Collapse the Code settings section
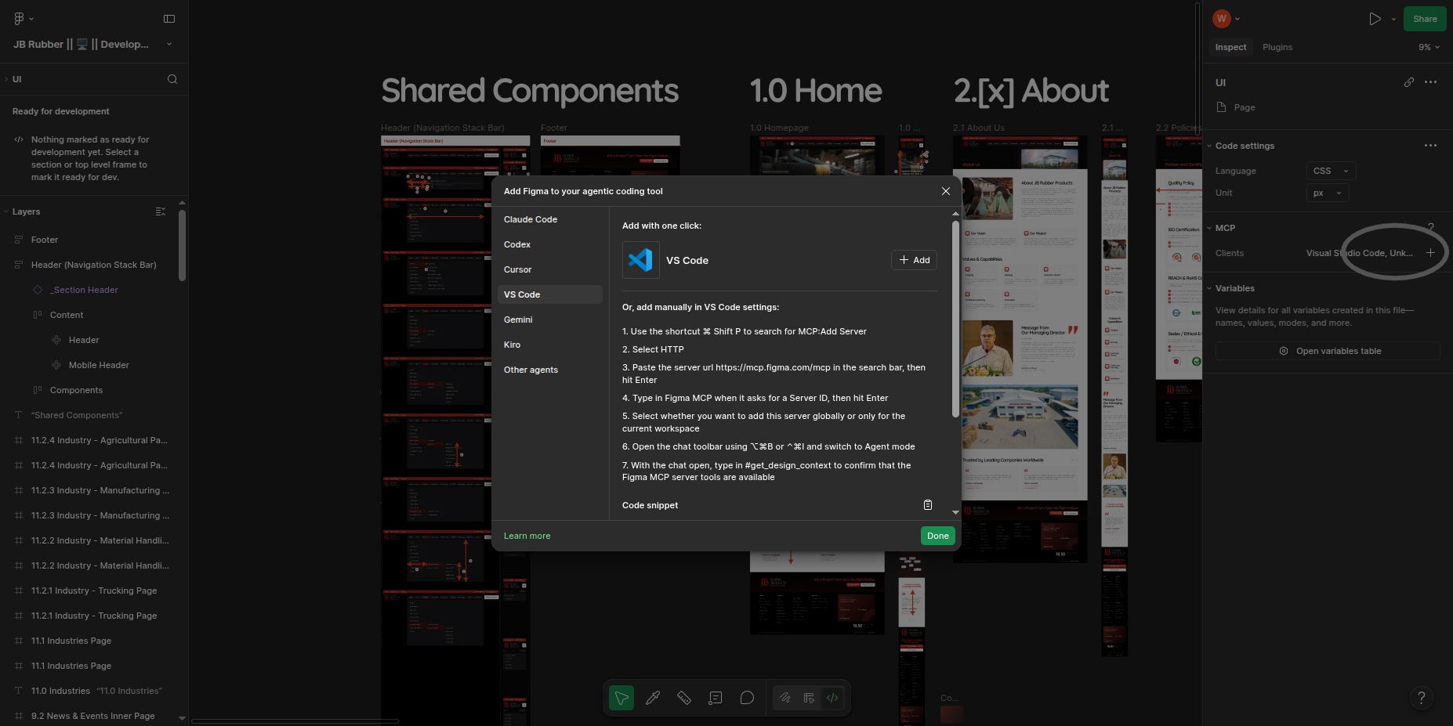 click(x=1209, y=146)
